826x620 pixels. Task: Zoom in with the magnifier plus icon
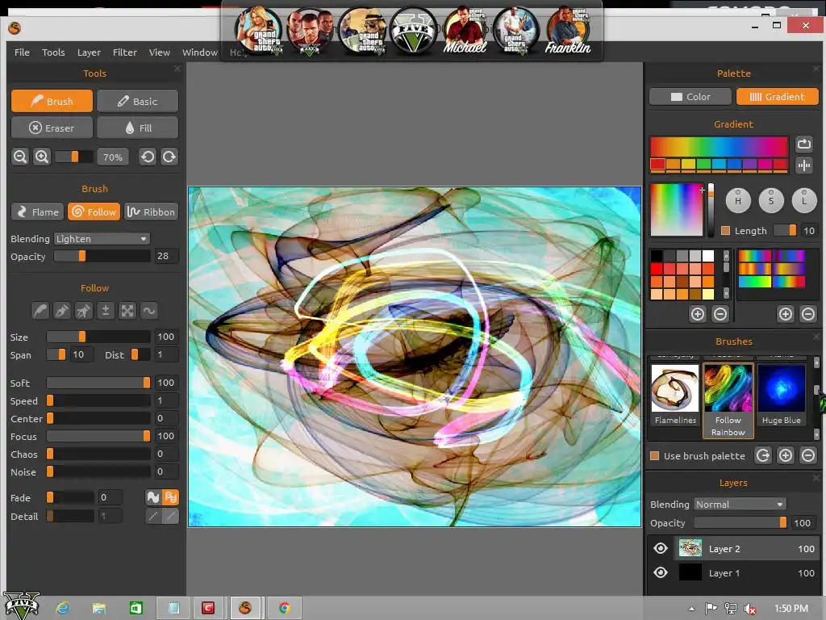[x=42, y=157]
